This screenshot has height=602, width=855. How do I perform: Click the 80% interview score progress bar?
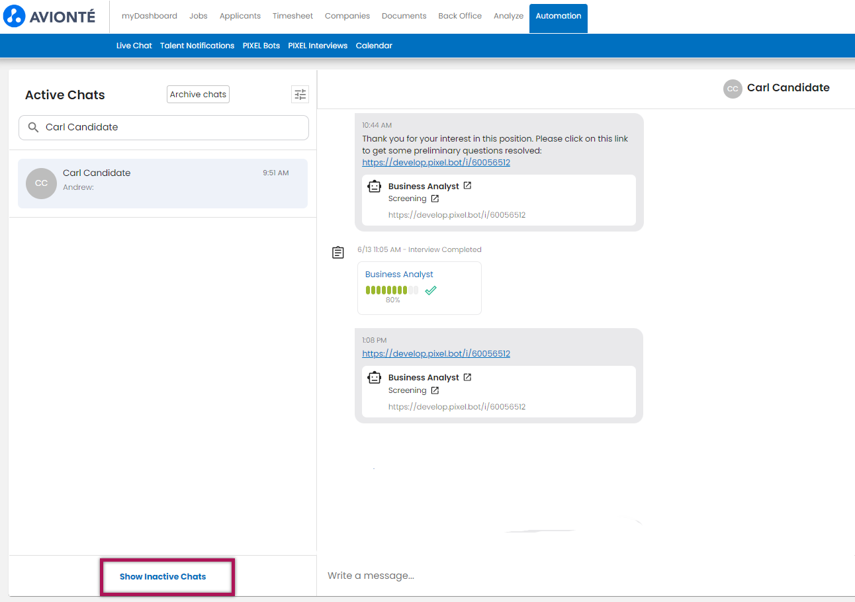(x=392, y=290)
